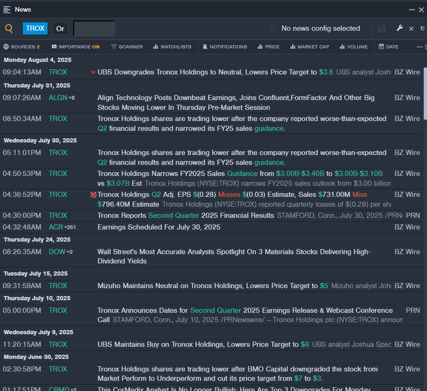Click the Wednesday July 30, 2025 date header
Image resolution: width=427 pixels, height=391 pixels.
40,140
